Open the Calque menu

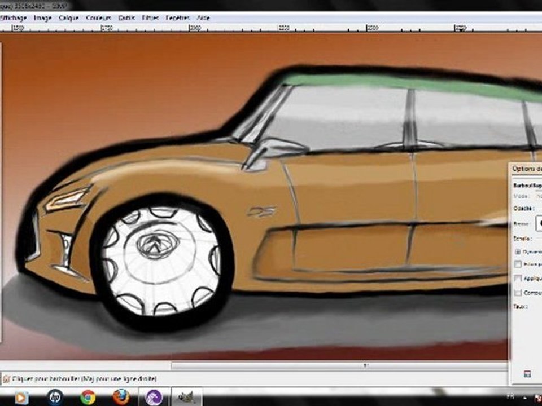[x=68, y=17]
